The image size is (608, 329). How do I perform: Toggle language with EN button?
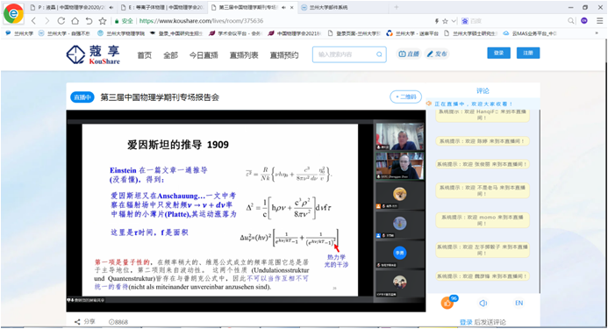(519, 303)
